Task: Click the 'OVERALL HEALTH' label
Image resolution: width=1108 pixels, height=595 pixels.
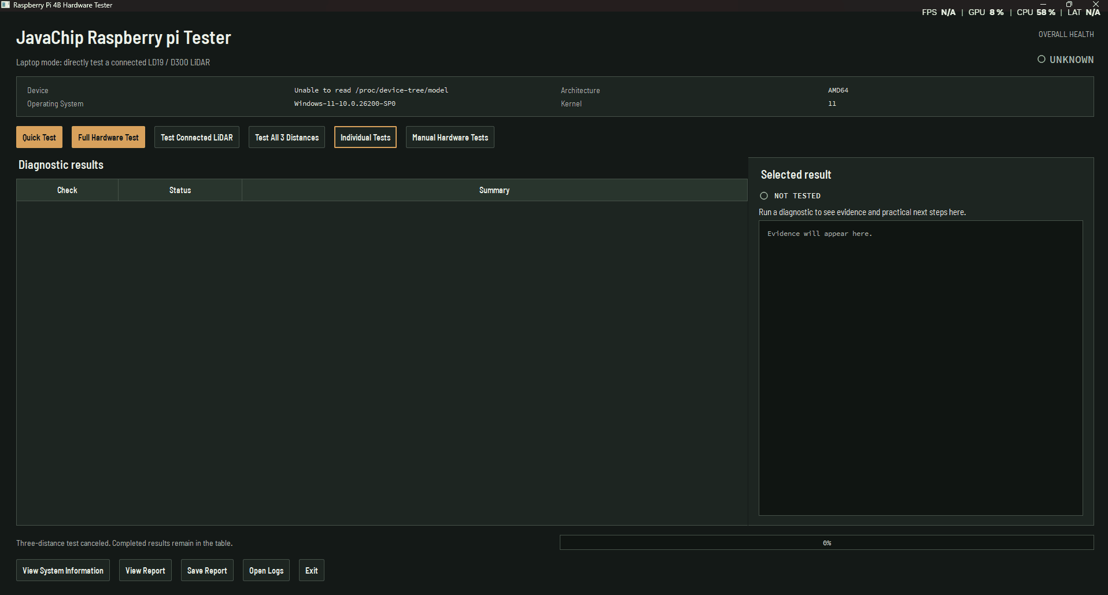Action: click(1066, 34)
